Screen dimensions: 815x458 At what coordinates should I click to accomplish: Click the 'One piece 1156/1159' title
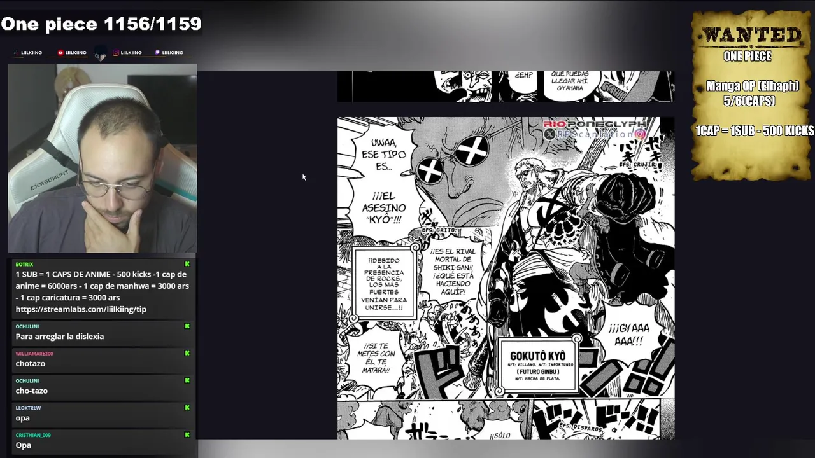[101, 24]
